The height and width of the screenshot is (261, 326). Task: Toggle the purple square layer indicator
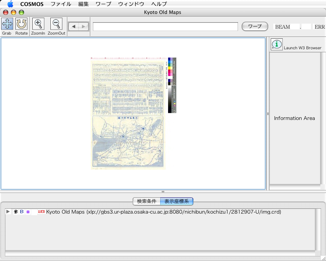pyautogui.click(x=28, y=212)
